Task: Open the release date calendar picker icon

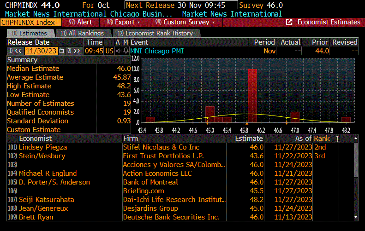Action: [61, 51]
